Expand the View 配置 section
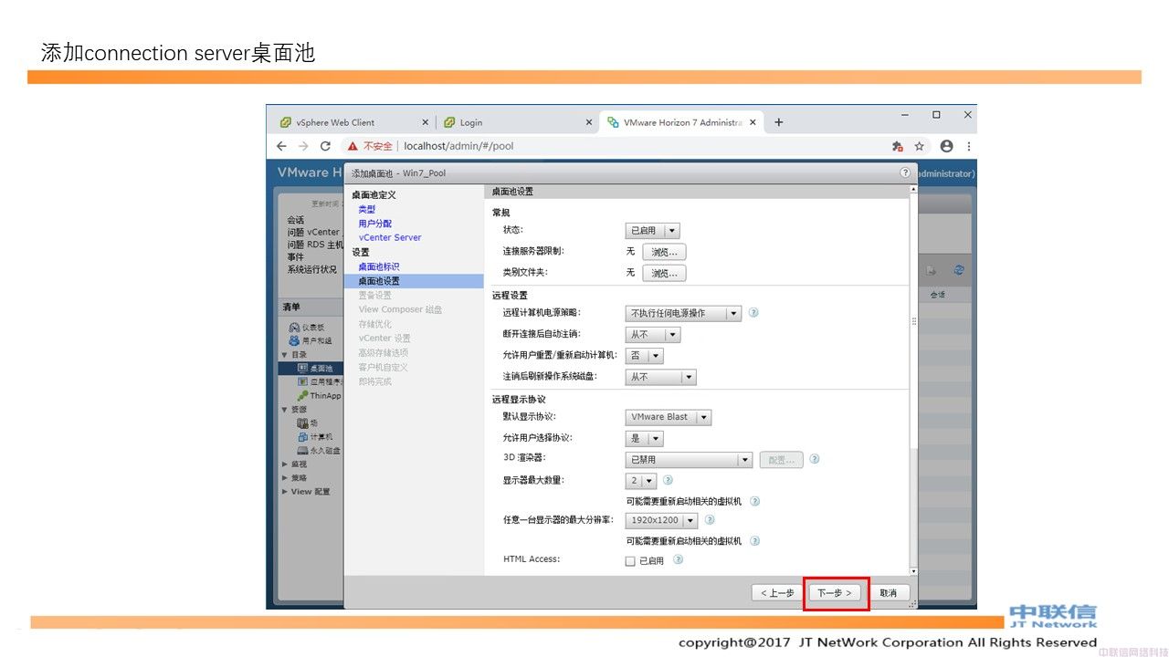The image size is (1169, 657). click(x=284, y=492)
